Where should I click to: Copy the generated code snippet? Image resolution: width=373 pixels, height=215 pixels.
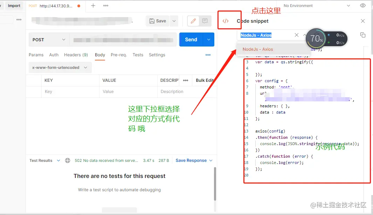tap(363, 35)
